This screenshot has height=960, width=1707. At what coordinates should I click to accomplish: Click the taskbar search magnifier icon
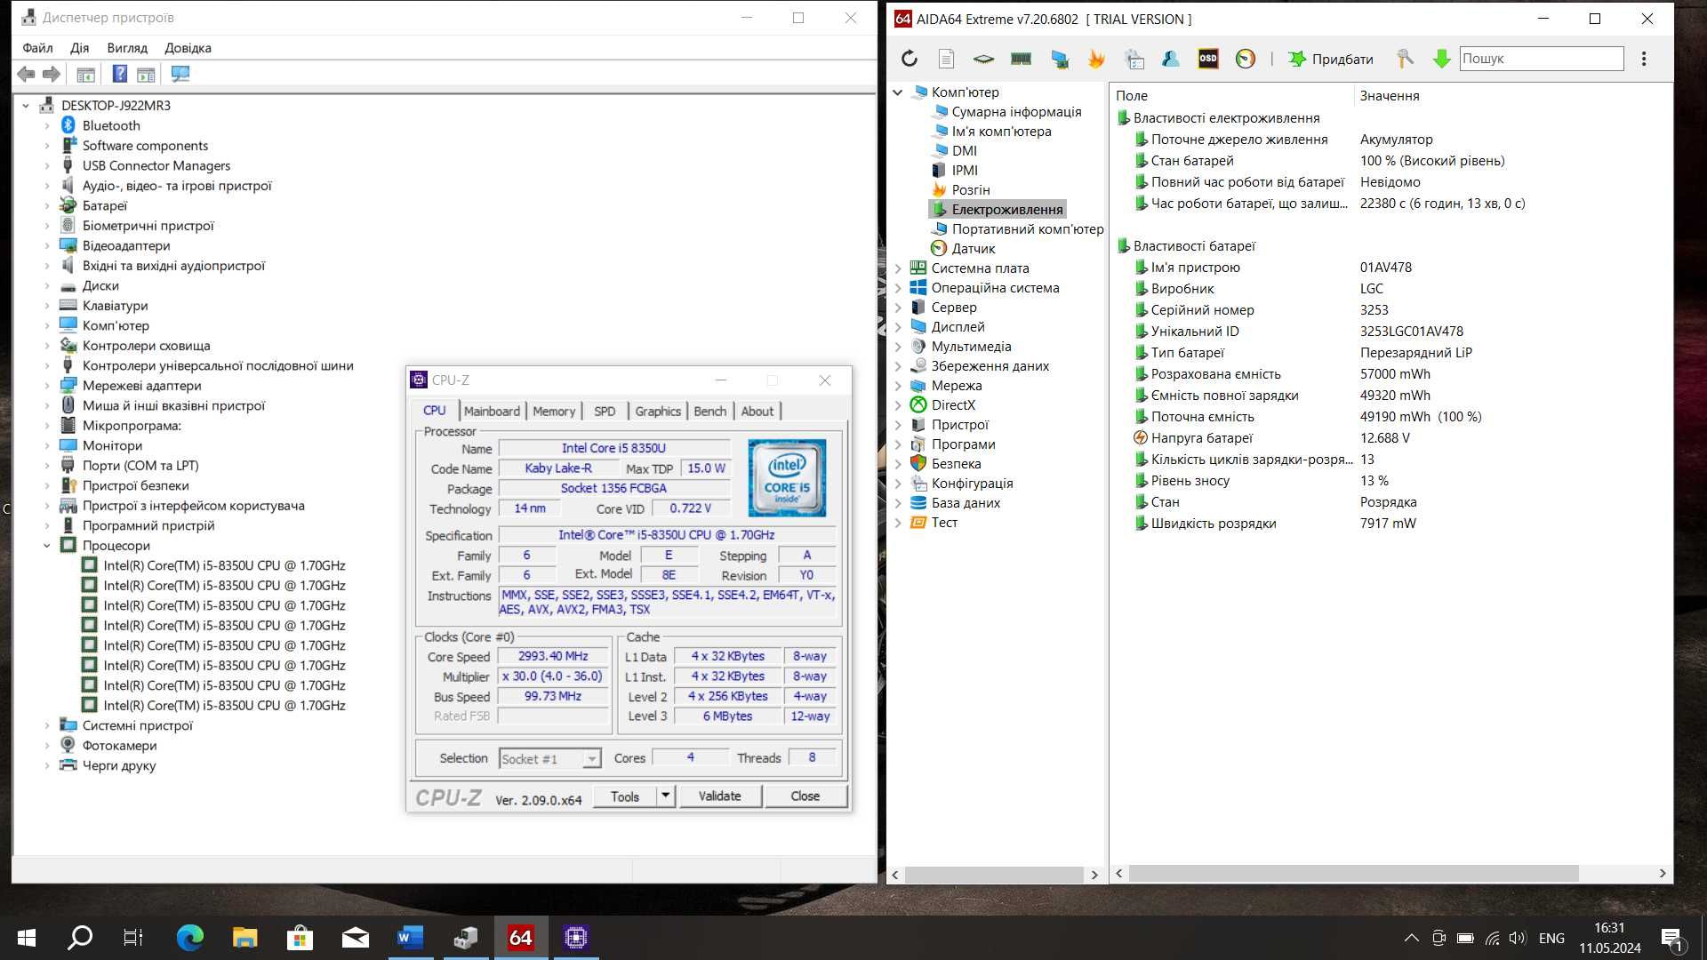pyautogui.click(x=80, y=937)
